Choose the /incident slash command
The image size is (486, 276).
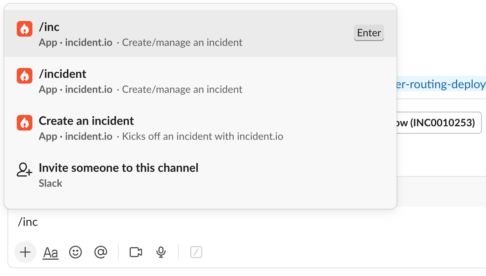coord(200,80)
